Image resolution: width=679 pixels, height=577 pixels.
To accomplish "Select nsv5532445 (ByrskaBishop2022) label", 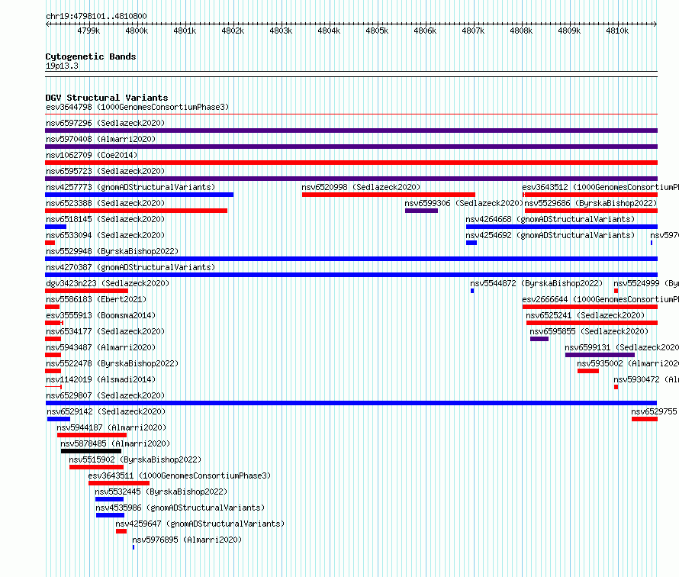I will (x=161, y=492).
